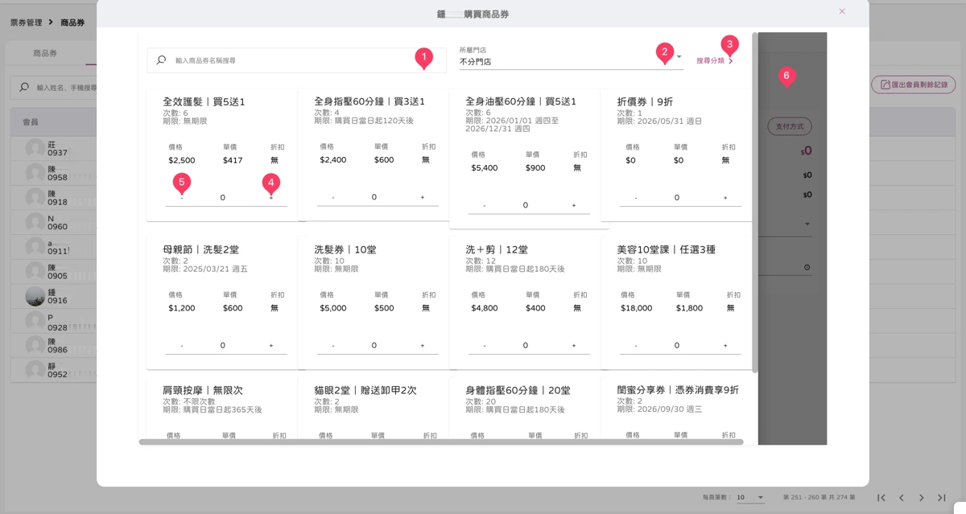Click the 會員 column header
966x514 pixels.
coord(30,122)
